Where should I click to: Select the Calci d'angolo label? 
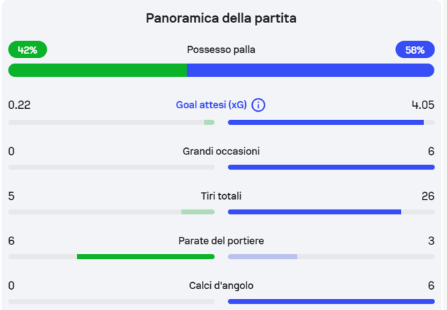point(221,286)
